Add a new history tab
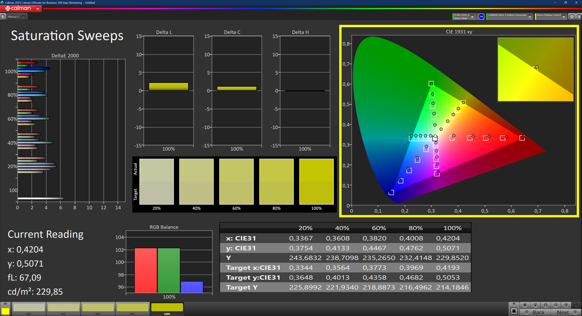Image resolution: width=582 pixels, height=316 pixels. pos(23,17)
